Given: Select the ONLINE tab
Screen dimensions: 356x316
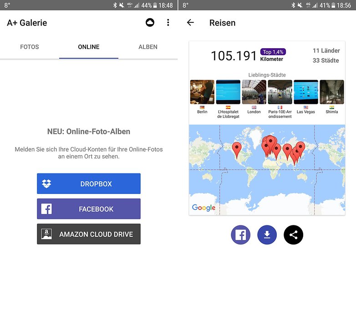Looking at the screenshot, I should tap(89, 47).
